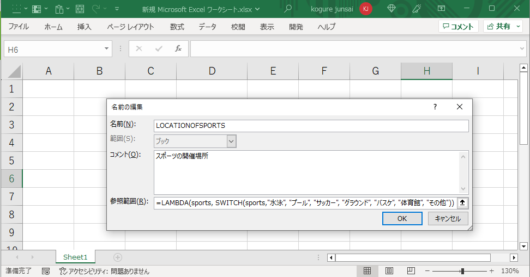The height and width of the screenshot is (277, 530).
Task: Open the データ ribbon tab
Action: click(207, 27)
